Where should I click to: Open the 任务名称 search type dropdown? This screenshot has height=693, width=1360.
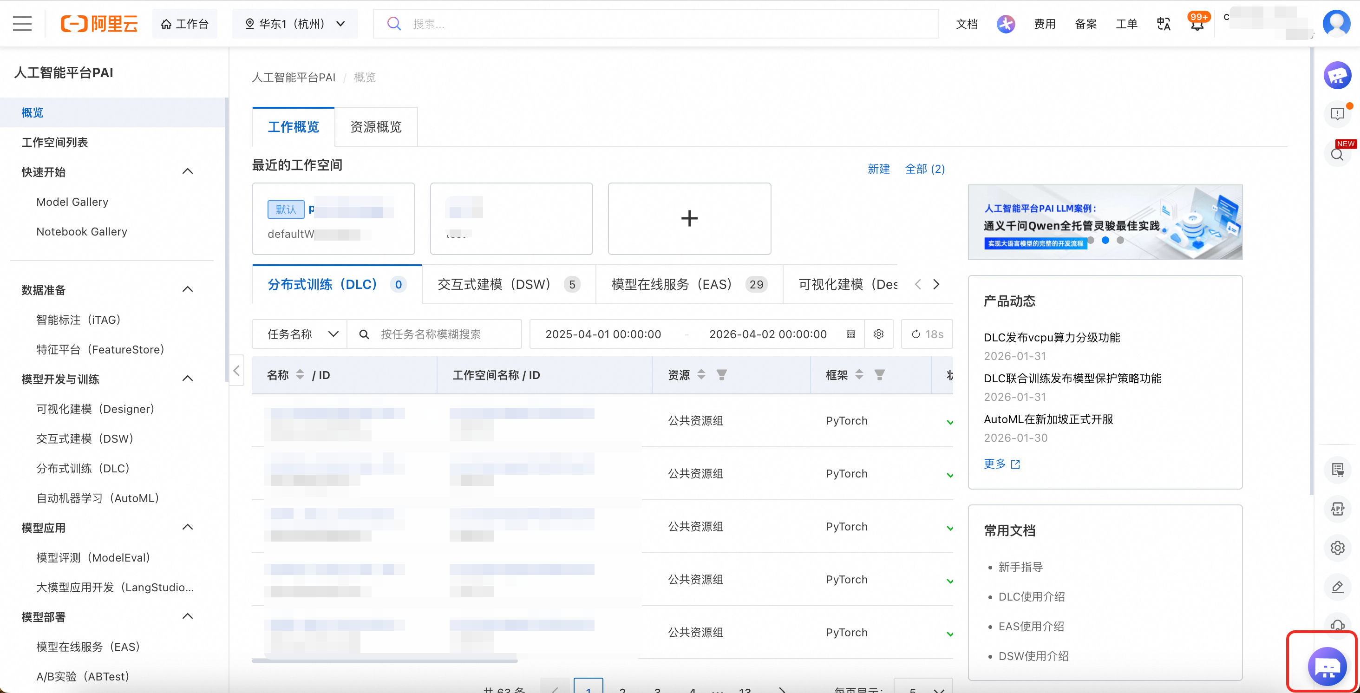tap(299, 334)
